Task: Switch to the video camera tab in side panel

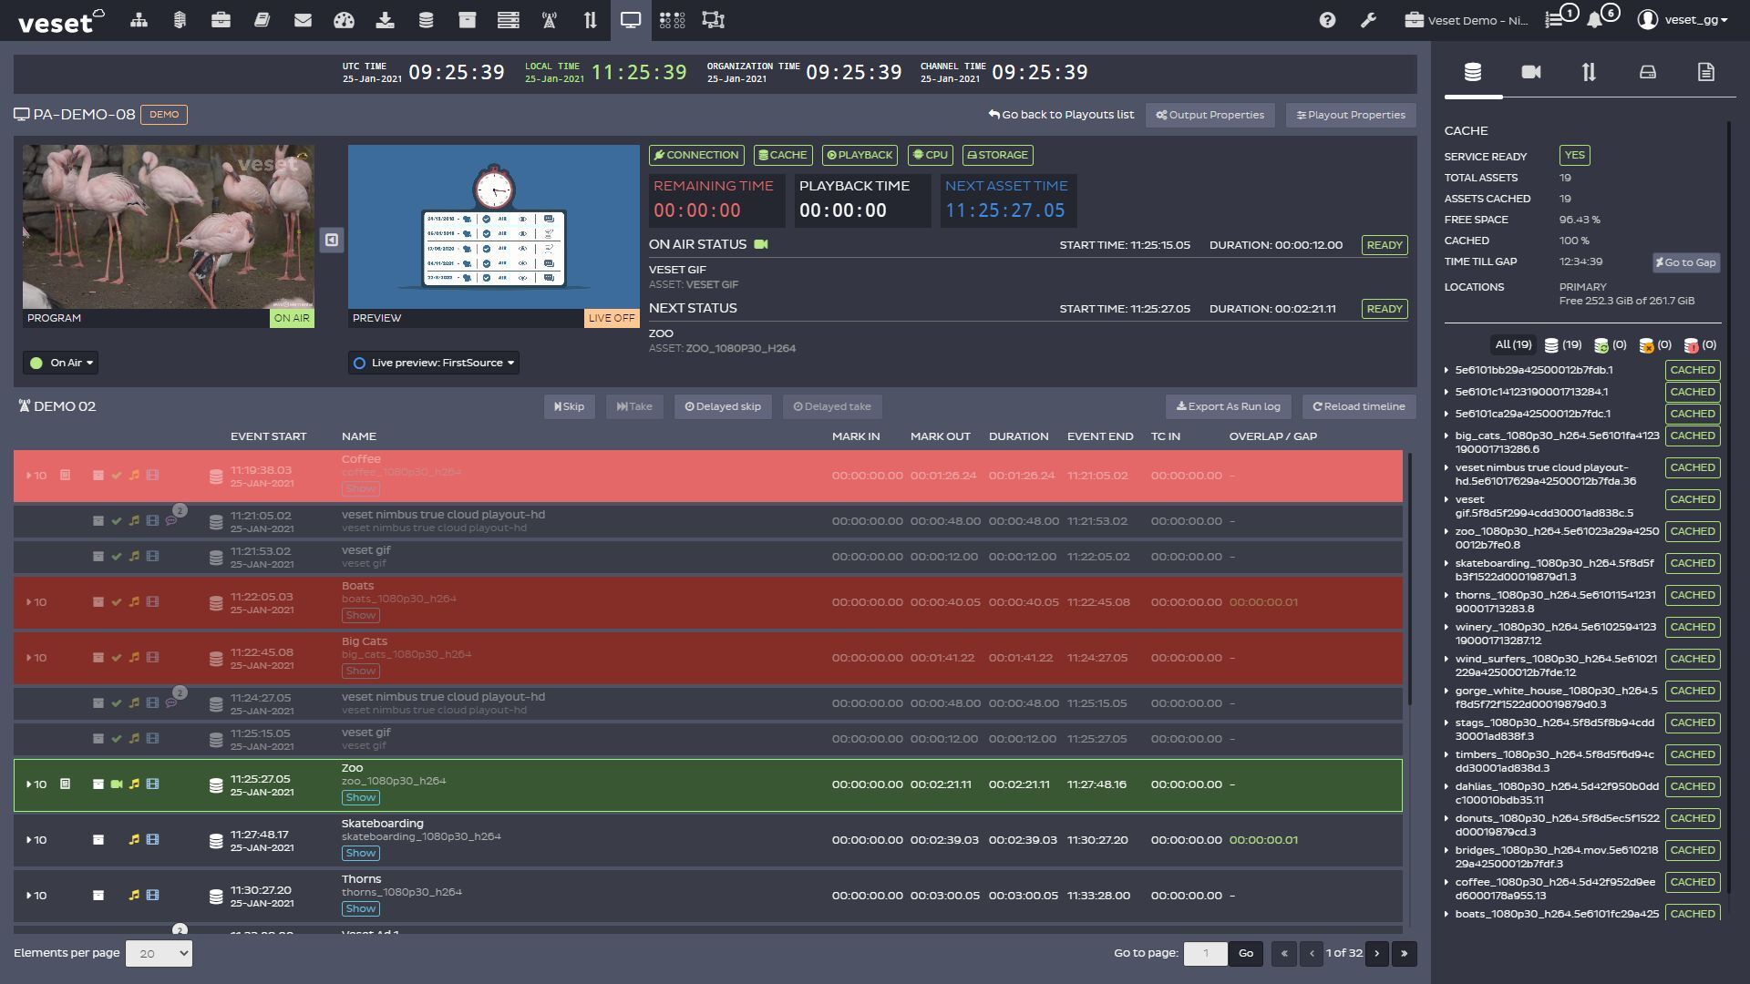Action: (1531, 72)
